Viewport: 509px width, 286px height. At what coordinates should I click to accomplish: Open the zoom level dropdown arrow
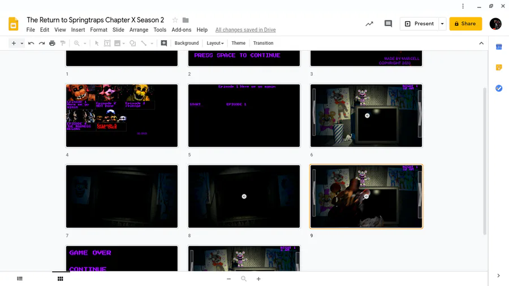(x=85, y=43)
